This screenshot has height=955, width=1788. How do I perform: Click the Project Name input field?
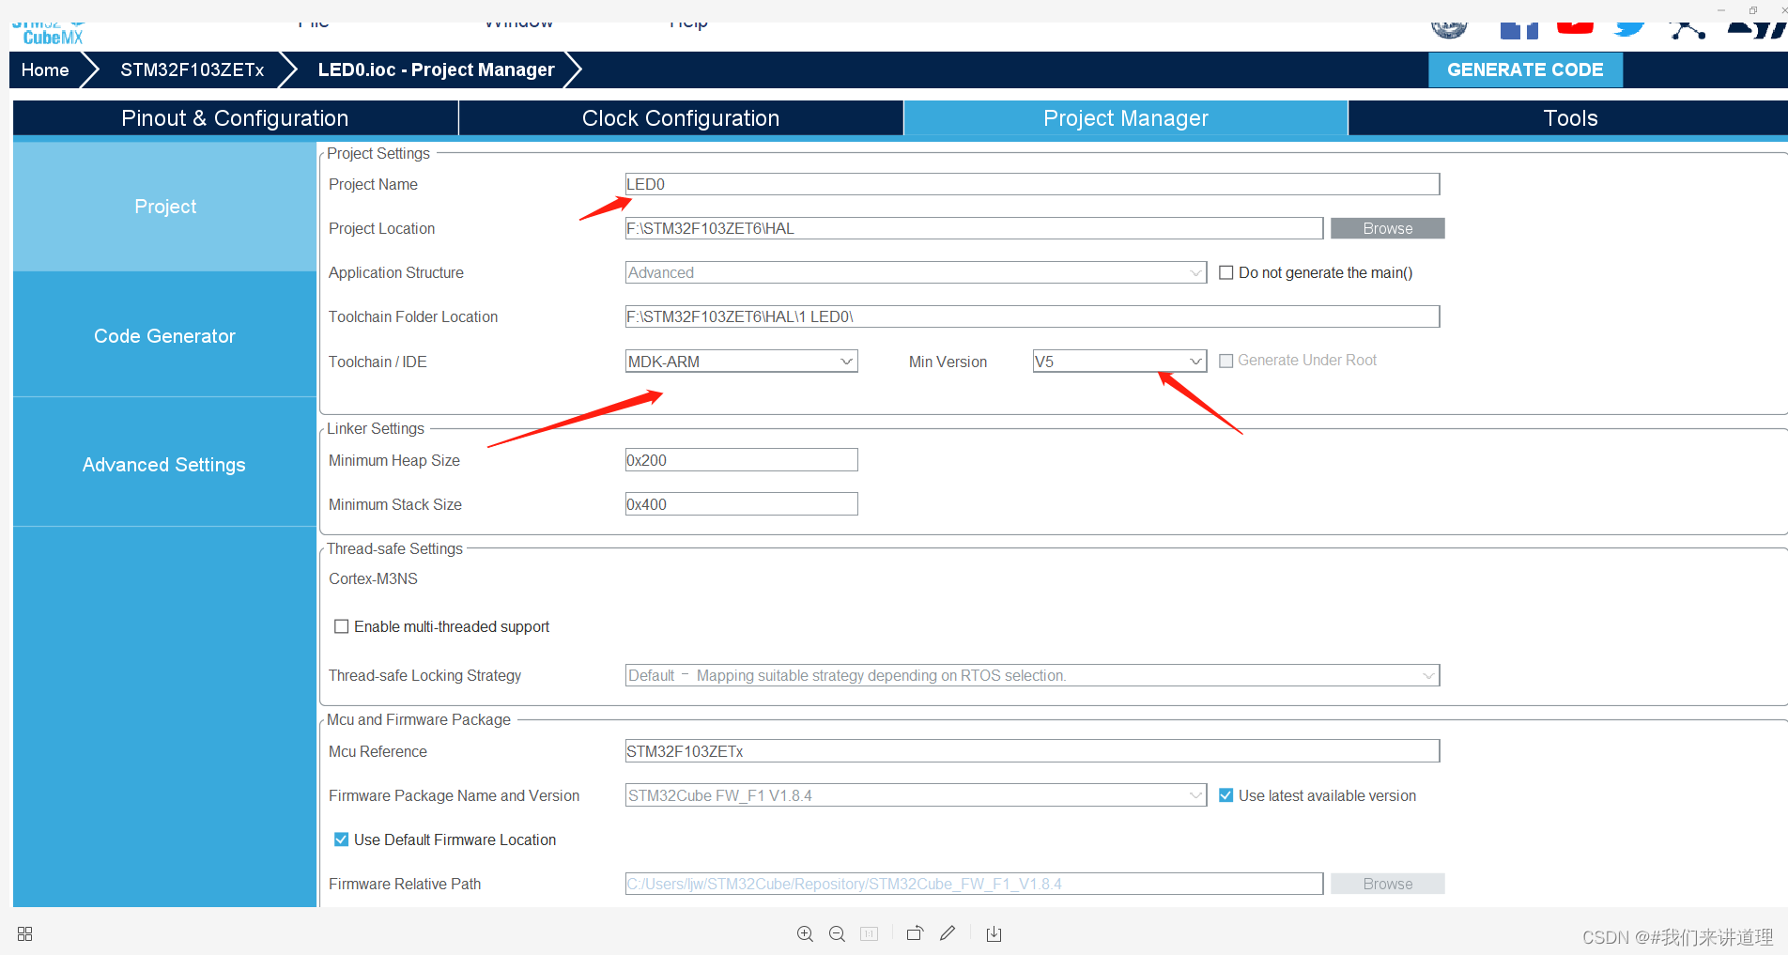click(1032, 184)
